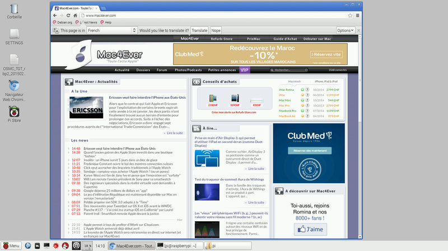Bookmark page with the star icon
The image size is (448, 251).
tap(351, 16)
